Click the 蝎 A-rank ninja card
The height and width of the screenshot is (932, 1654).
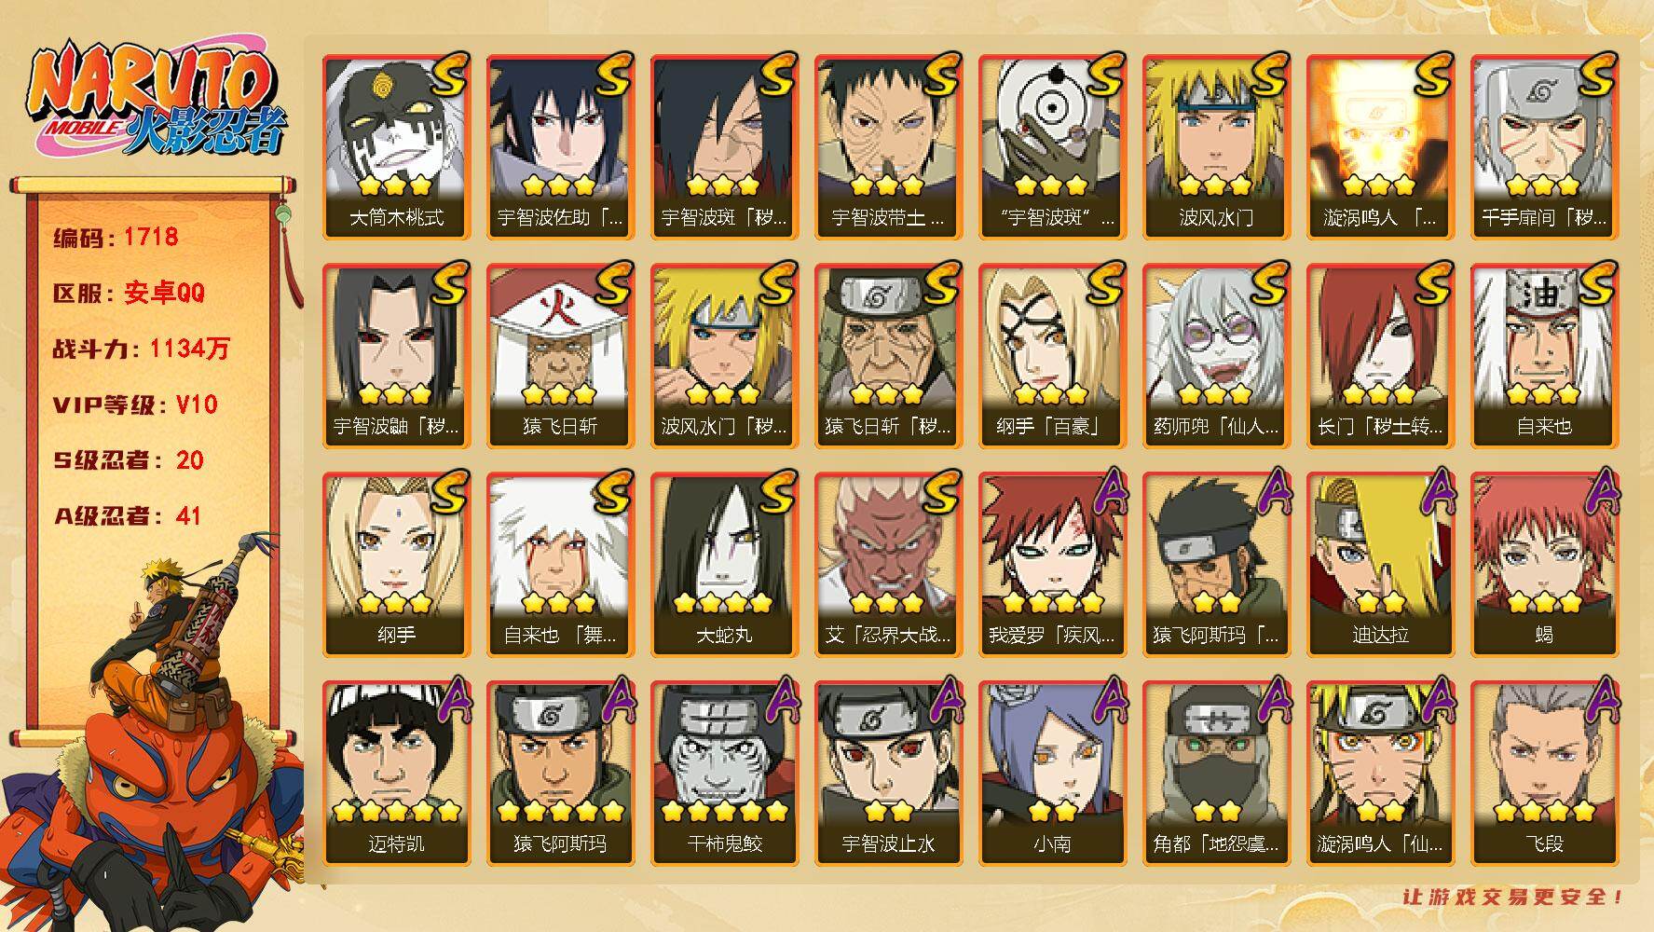pos(1544,565)
